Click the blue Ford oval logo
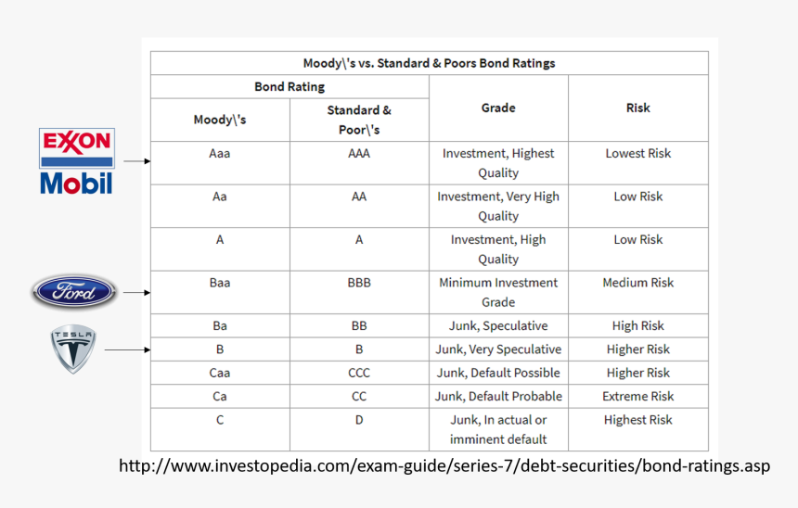The image size is (798, 508). click(x=74, y=293)
